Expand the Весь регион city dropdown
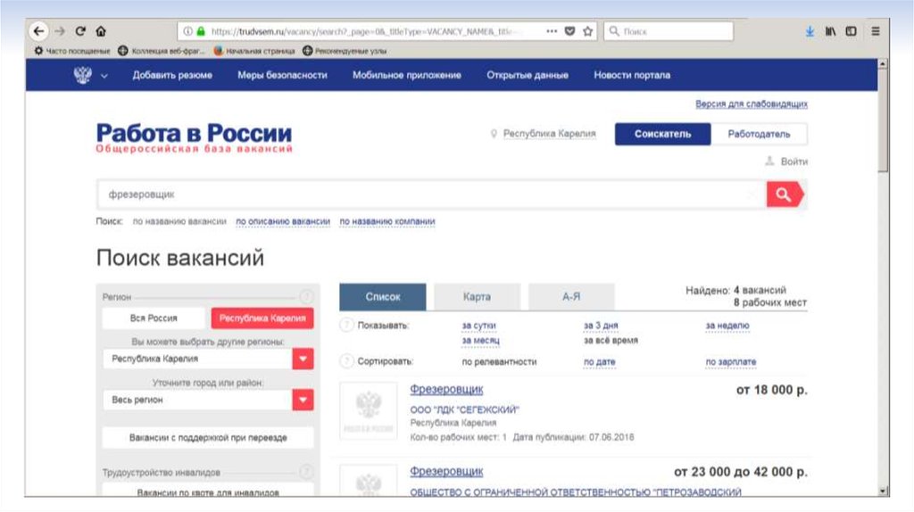The width and height of the screenshot is (914, 512). click(x=303, y=400)
